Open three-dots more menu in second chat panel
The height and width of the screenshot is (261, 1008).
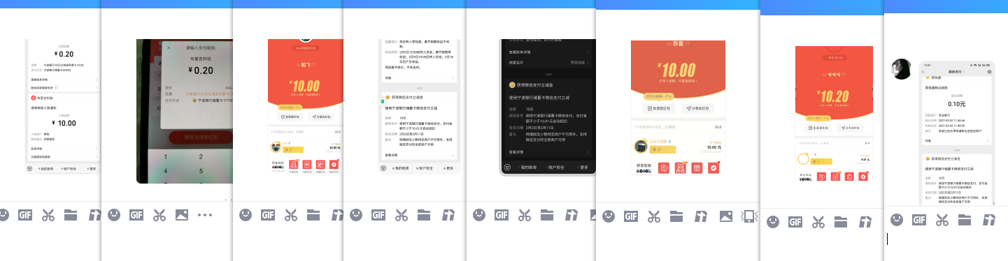[x=204, y=215]
